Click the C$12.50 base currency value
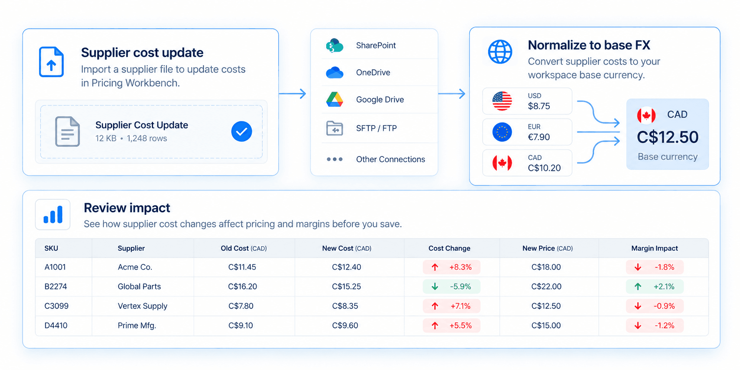The height and width of the screenshot is (370, 740). [667, 137]
